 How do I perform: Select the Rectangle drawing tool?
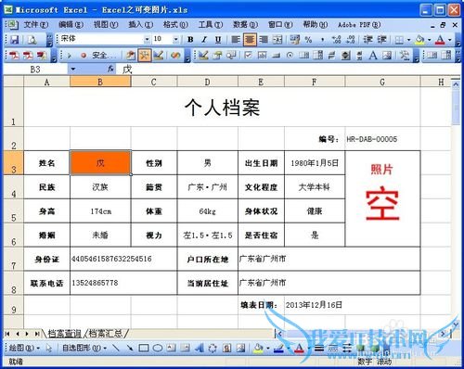click(x=144, y=349)
